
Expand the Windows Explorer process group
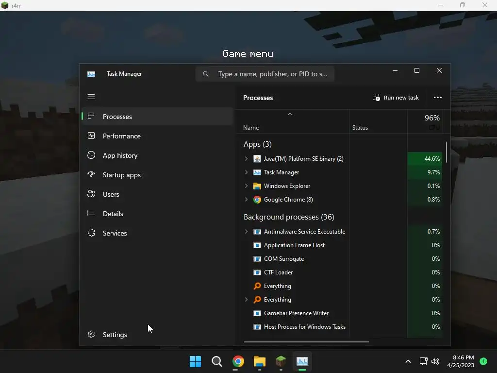(x=246, y=186)
